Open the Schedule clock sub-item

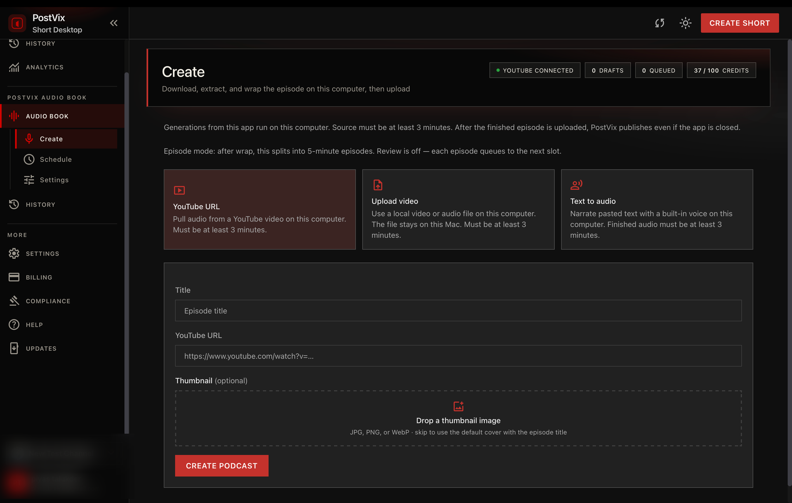pos(66,159)
